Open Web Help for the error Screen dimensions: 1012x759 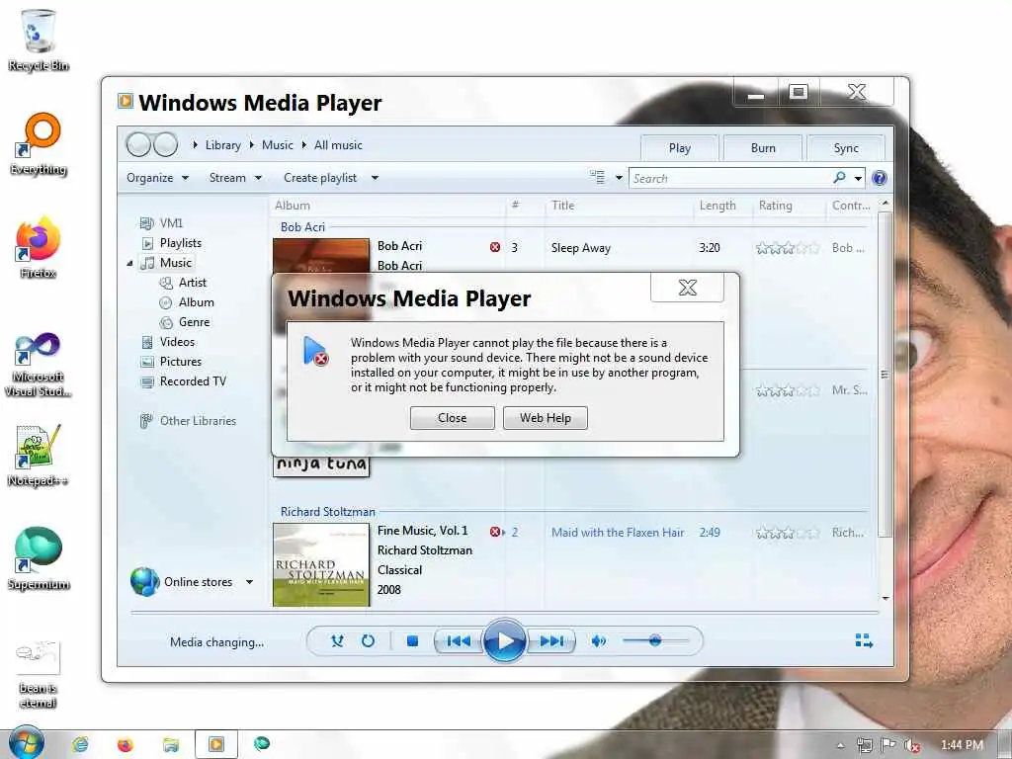[546, 418]
